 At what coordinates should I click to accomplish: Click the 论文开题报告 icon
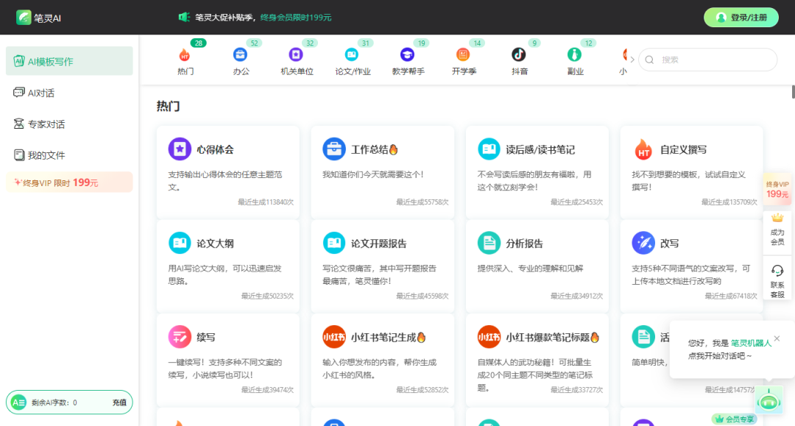point(334,243)
